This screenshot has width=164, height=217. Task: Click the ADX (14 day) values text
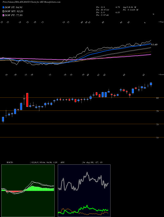click(92, 162)
